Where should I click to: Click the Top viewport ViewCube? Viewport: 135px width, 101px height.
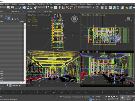[x=75, y=19]
